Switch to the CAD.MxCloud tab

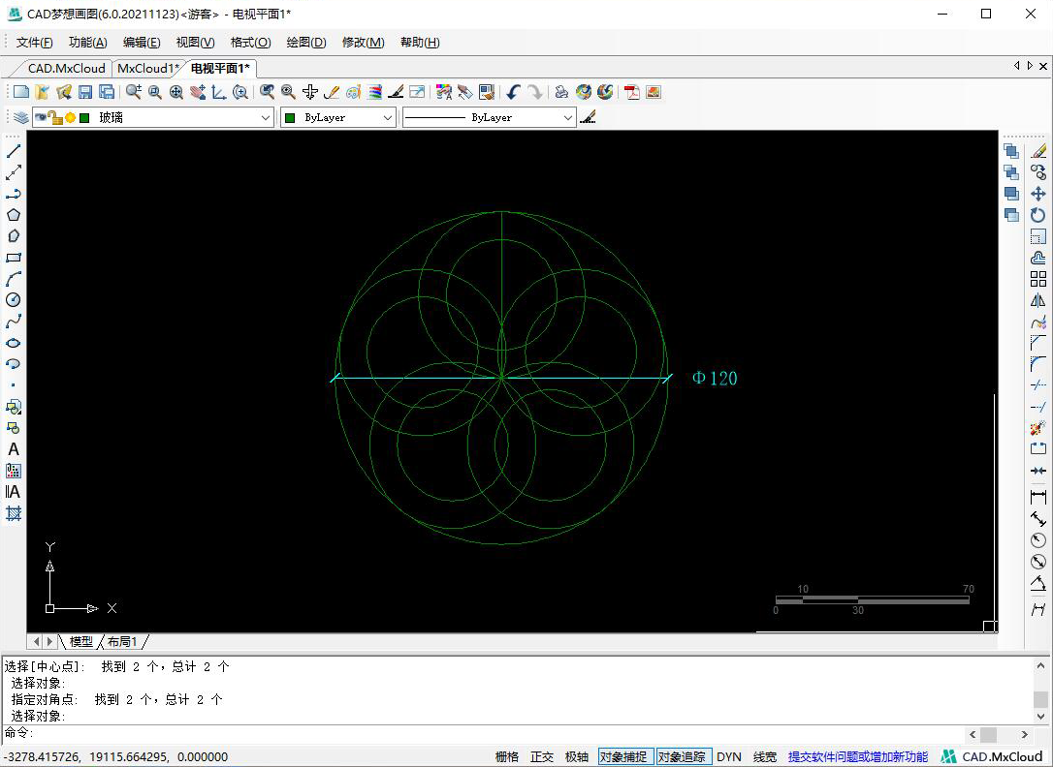pyautogui.click(x=66, y=68)
